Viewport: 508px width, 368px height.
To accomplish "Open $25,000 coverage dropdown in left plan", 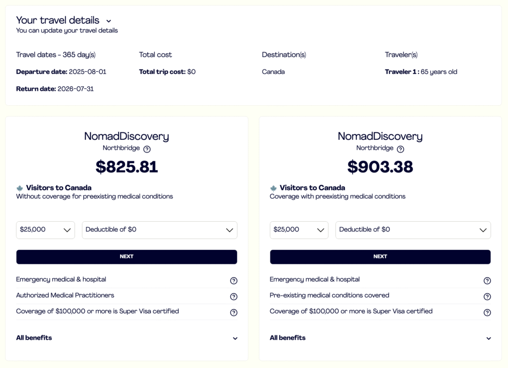I will click(46, 230).
